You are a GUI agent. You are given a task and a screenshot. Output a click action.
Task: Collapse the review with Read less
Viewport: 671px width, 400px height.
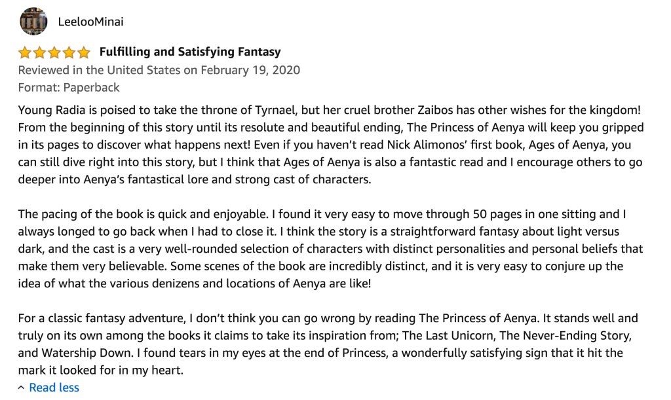[x=54, y=388]
